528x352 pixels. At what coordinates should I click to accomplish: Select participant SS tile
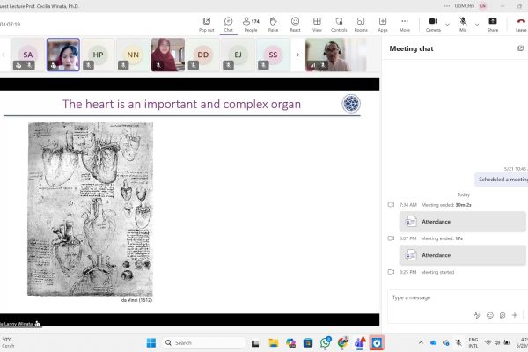(273, 55)
